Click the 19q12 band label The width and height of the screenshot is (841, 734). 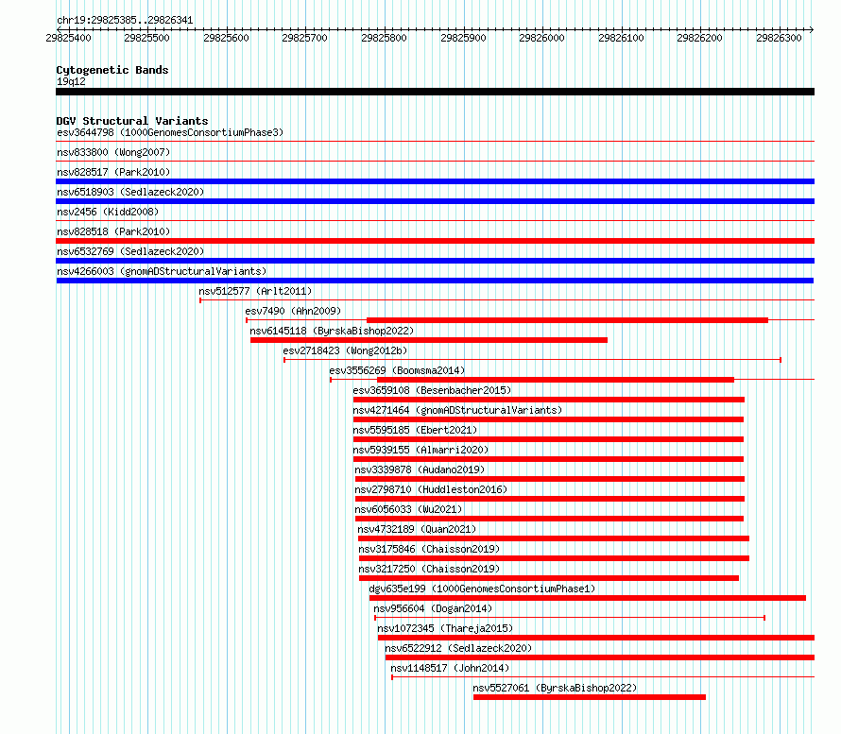pos(71,81)
